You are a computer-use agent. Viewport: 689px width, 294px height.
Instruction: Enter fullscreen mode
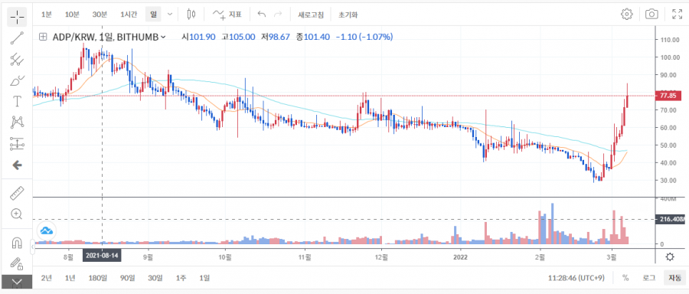coord(678,14)
